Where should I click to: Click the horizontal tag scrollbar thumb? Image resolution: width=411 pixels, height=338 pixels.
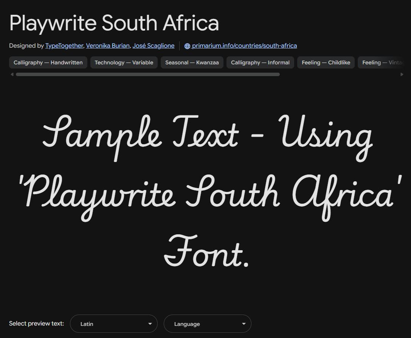click(148, 75)
